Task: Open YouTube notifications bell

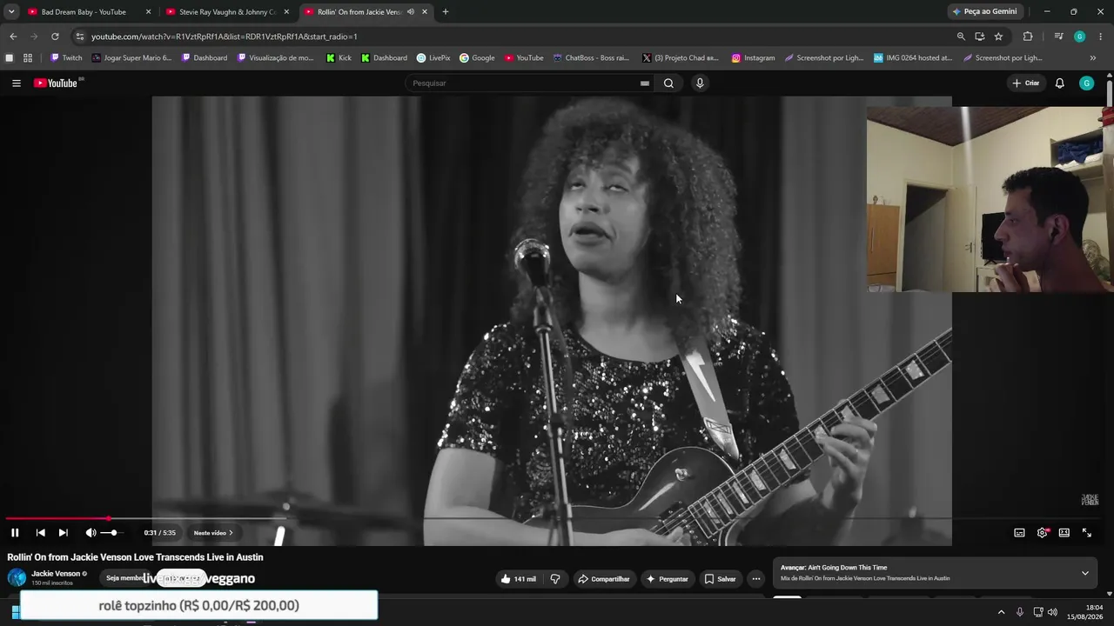Action: click(x=1059, y=83)
